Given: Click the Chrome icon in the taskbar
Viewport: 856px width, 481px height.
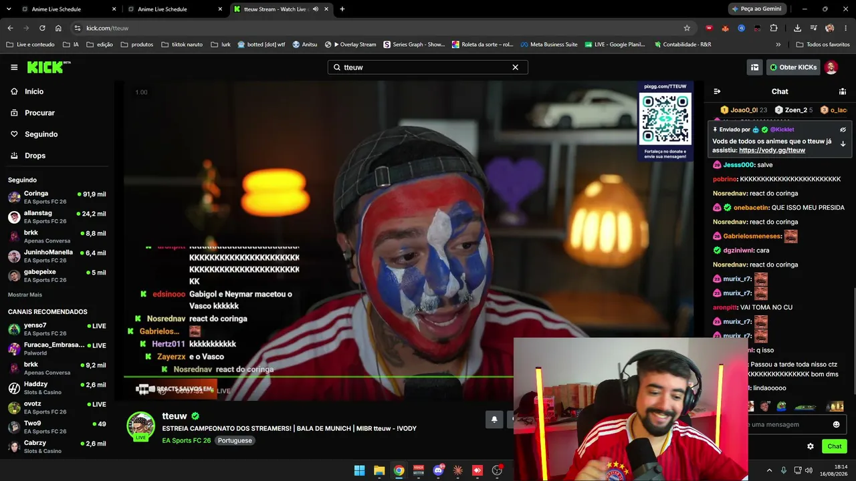Looking at the screenshot, I should [x=399, y=470].
